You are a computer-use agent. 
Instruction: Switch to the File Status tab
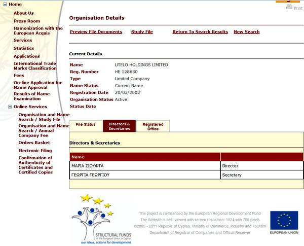pos(85,124)
